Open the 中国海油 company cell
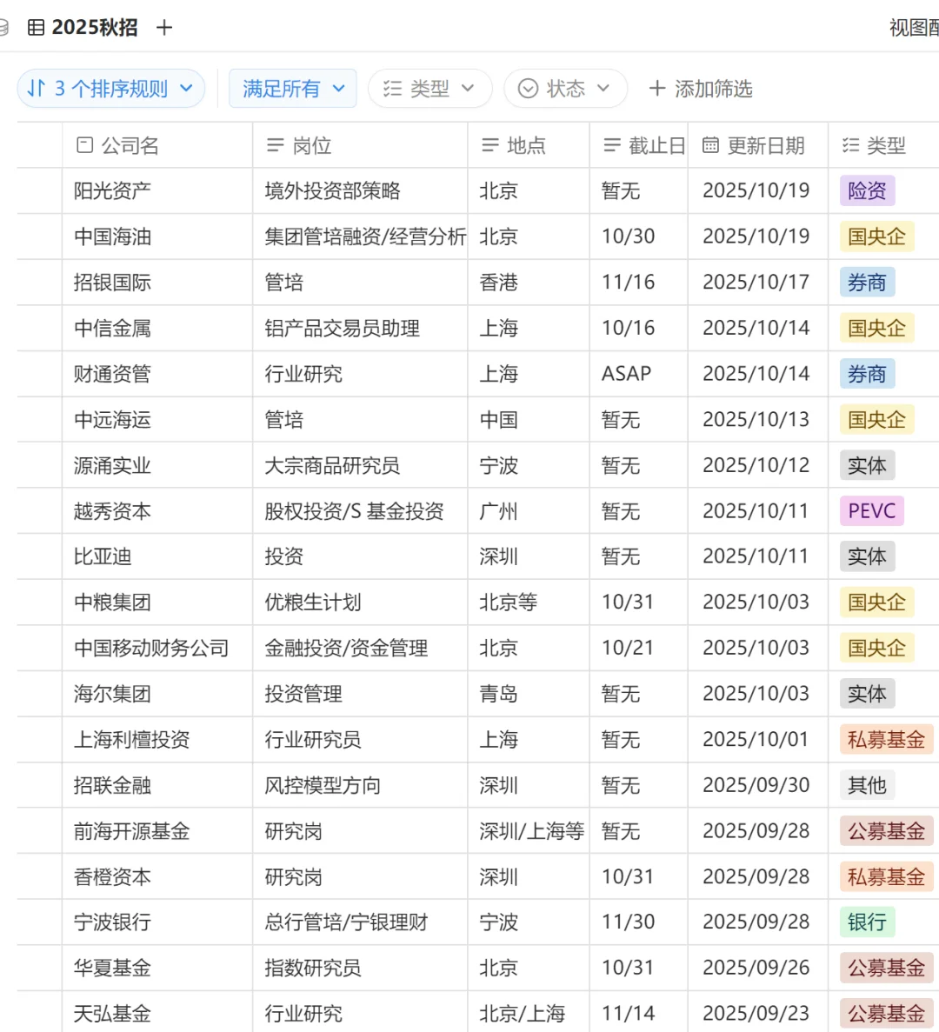This screenshot has width=939, height=1032. click(157, 236)
